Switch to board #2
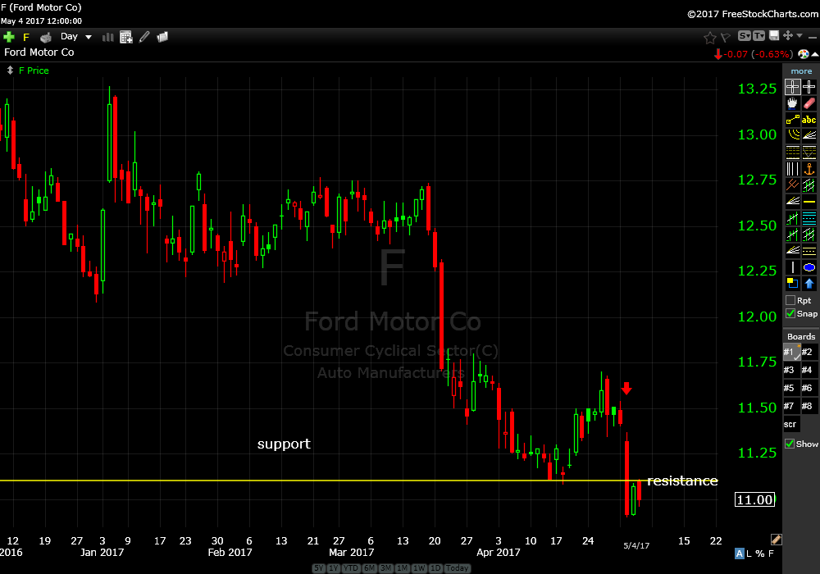 coord(808,353)
